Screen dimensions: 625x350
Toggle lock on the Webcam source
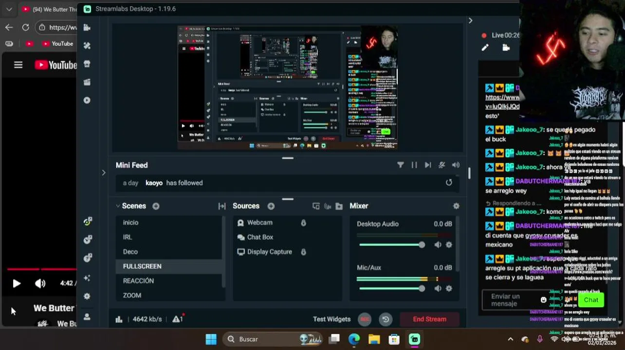(303, 223)
